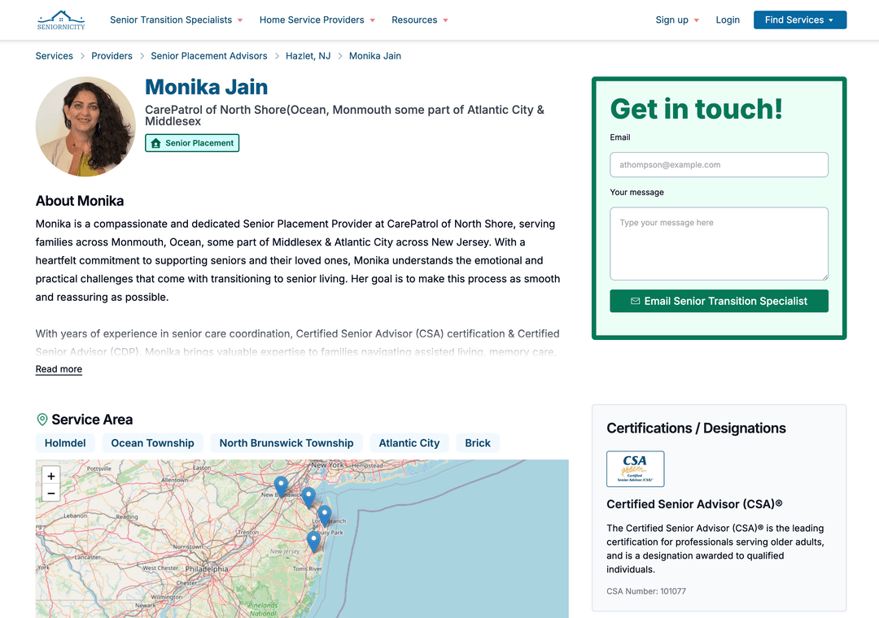Expand the Resources menu

point(419,20)
